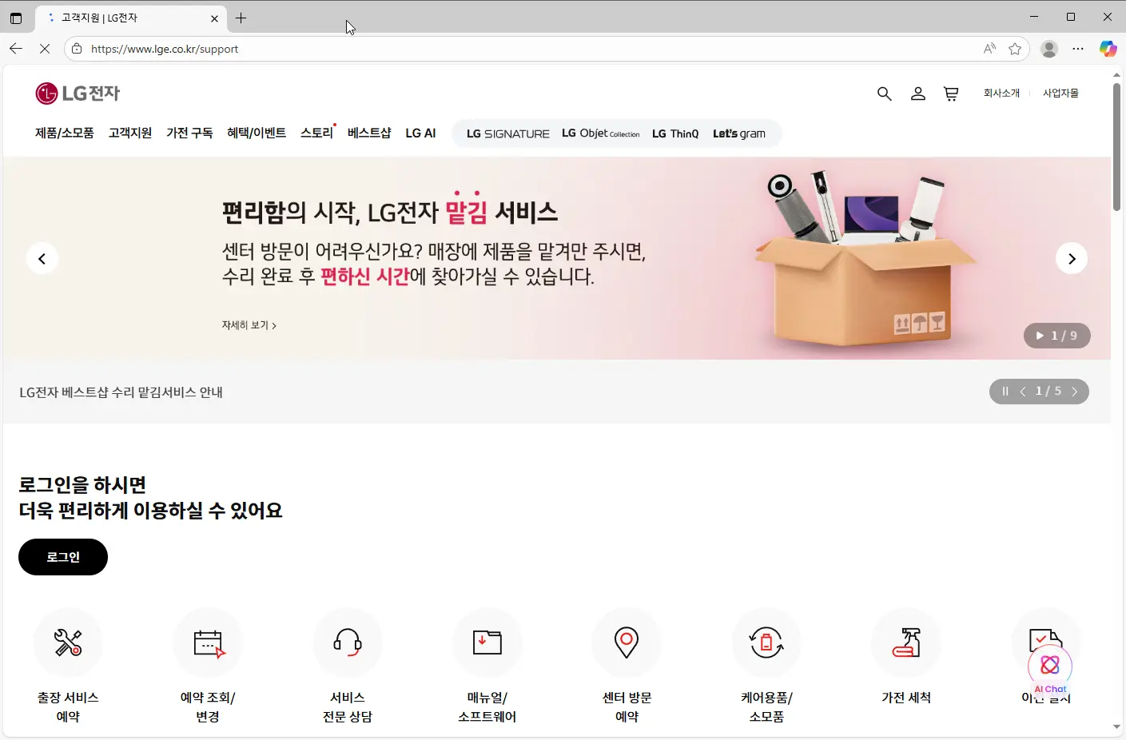Show next banner slide arrow
Viewport: 1126px width, 740px height.
(1072, 258)
